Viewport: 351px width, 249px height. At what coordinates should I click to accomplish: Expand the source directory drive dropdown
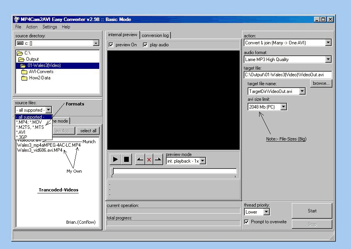[96, 43]
